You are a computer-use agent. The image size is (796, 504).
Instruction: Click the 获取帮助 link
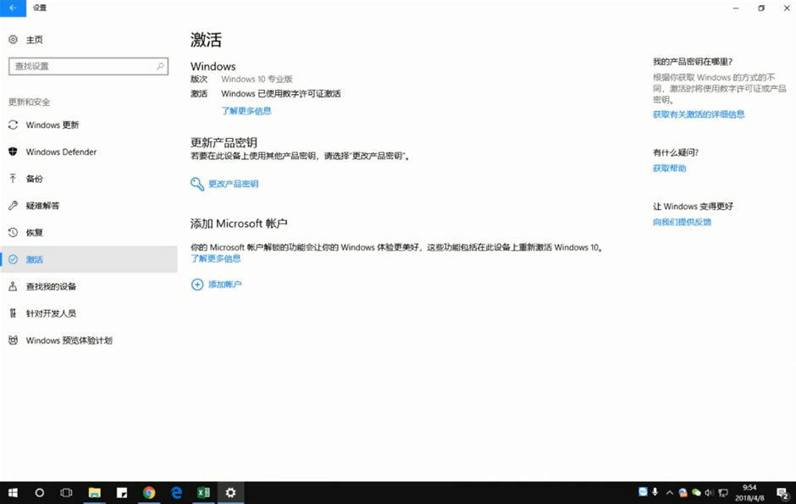tap(669, 168)
